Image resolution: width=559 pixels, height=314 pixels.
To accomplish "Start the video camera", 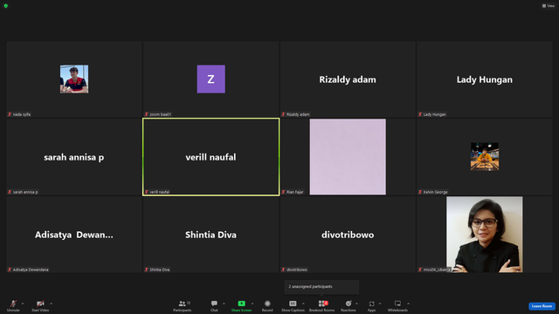I will 40,305.
